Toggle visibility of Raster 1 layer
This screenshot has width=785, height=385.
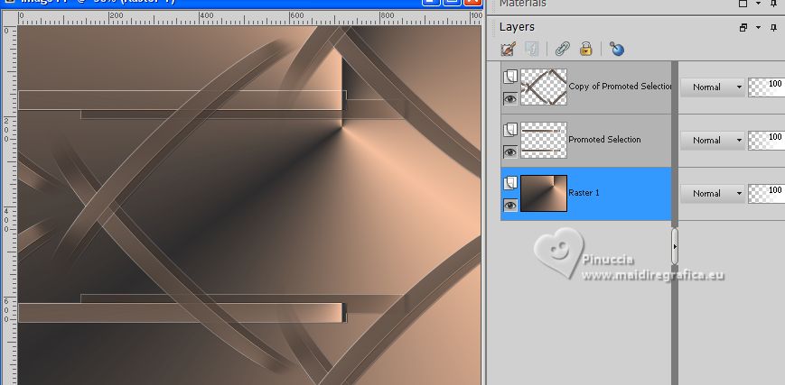click(510, 205)
